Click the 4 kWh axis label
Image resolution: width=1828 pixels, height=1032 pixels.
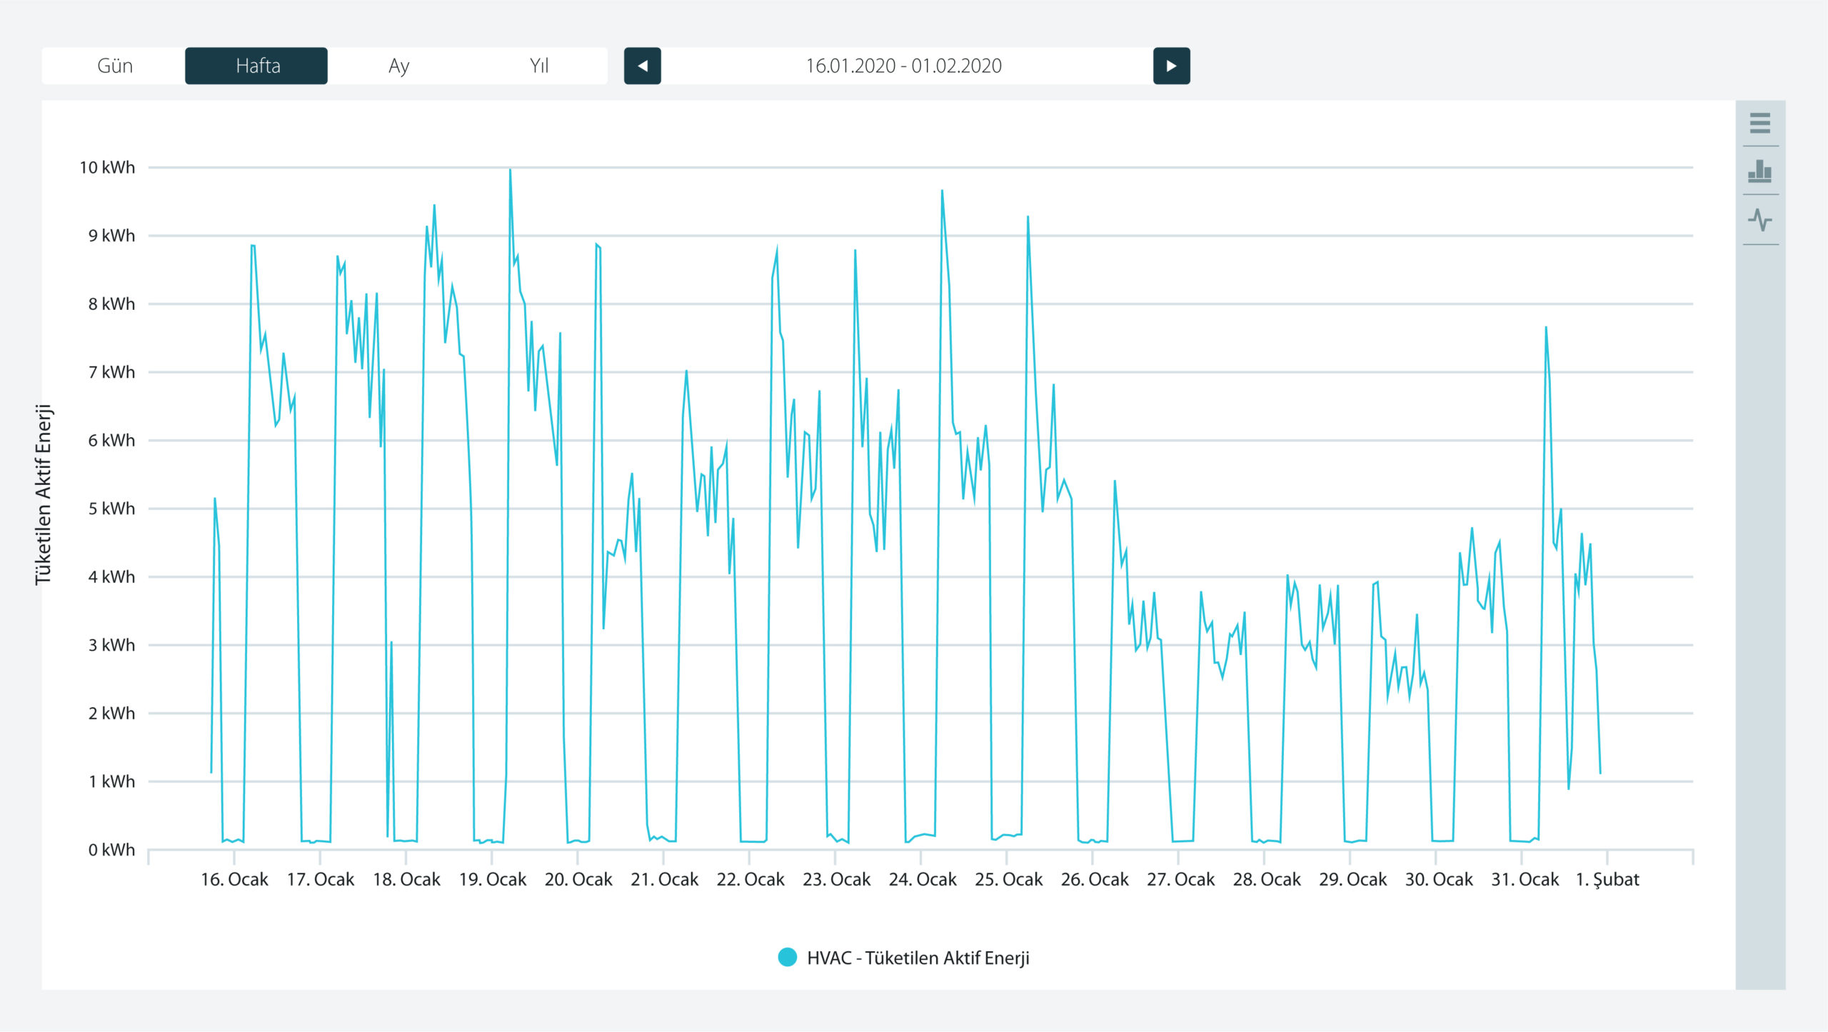(x=111, y=577)
